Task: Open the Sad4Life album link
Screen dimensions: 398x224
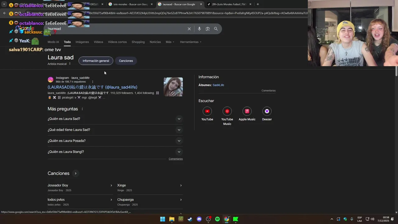Action: click(x=218, y=85)
